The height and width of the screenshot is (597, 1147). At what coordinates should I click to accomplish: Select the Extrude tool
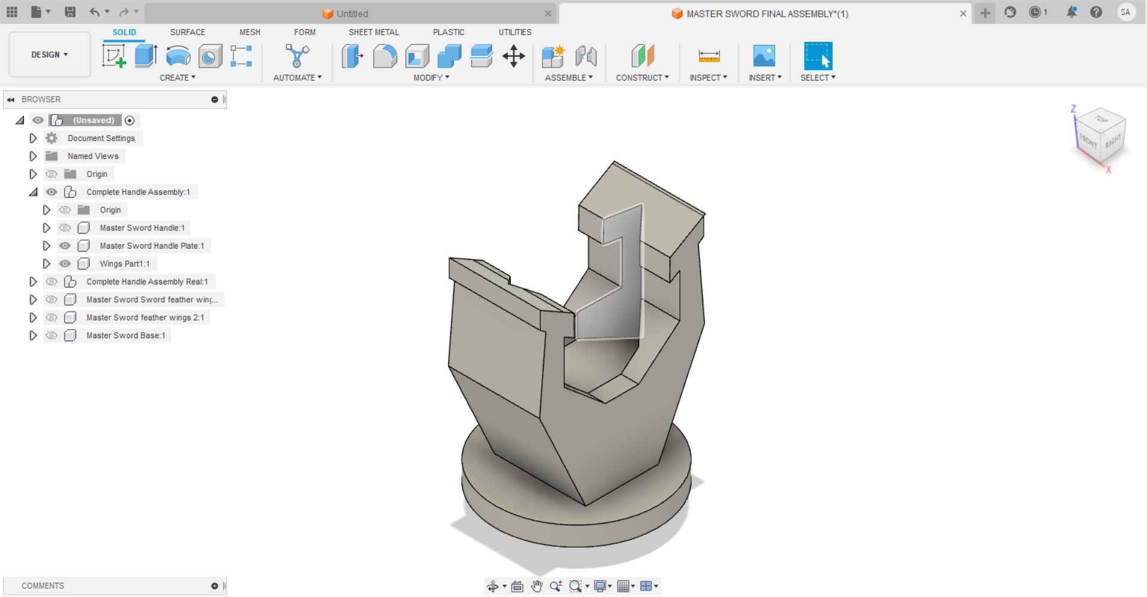point(146,56)
